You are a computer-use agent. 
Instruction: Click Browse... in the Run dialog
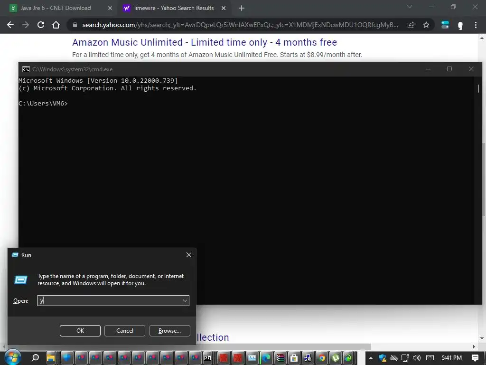tap(169, 331)
